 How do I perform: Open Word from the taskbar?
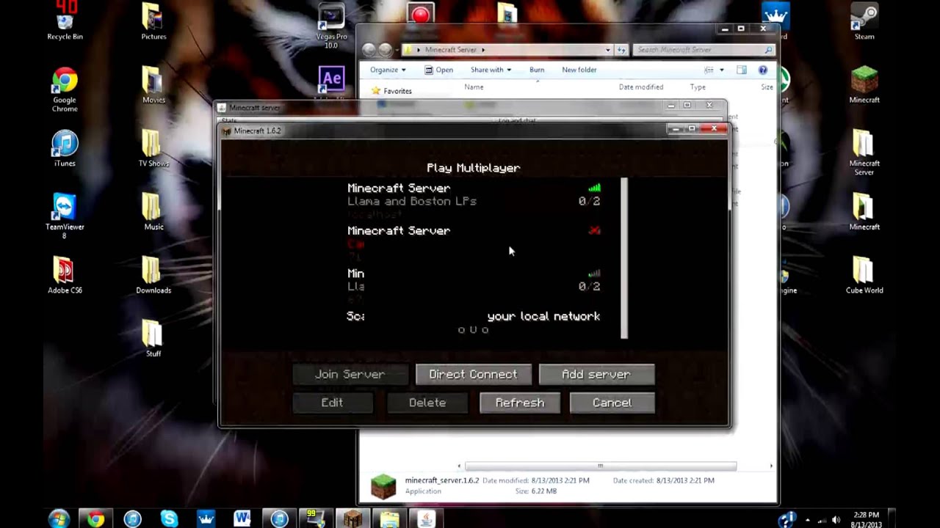point(242,518)
